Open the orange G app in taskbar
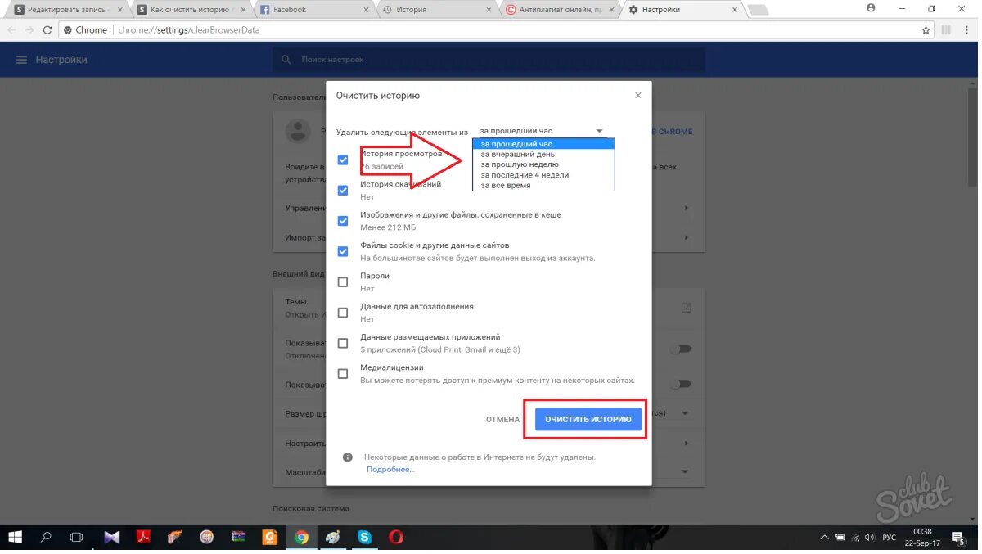 pos(270,538)
